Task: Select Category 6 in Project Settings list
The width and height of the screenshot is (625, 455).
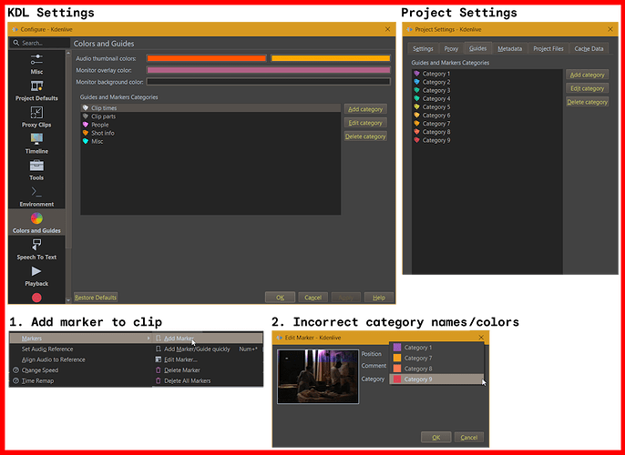Action: 487,116
